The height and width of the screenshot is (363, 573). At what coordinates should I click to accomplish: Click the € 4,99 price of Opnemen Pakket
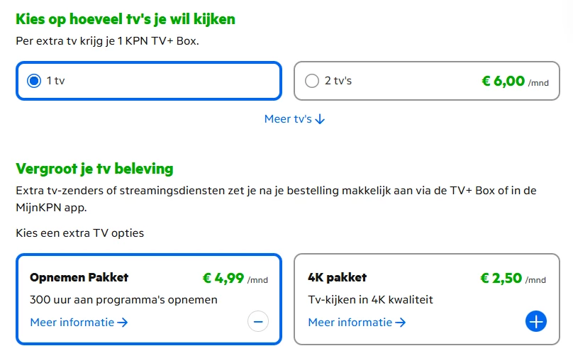pos(223,278)
